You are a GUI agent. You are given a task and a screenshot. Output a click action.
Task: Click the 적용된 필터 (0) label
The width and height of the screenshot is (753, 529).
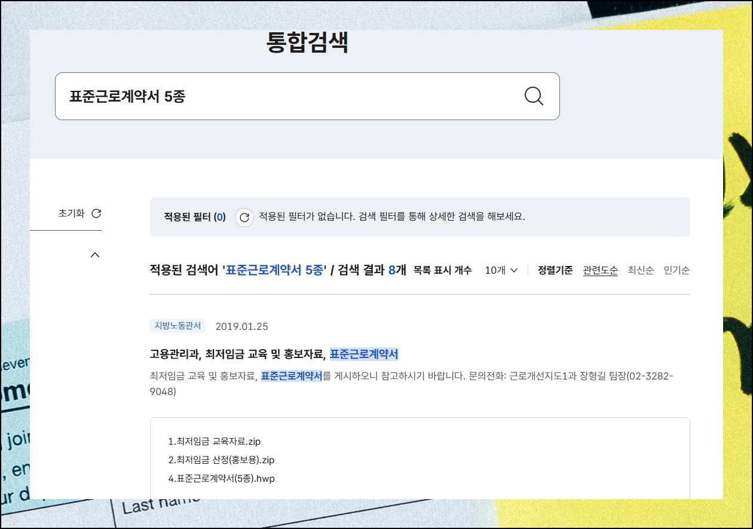tap(195, 217)
